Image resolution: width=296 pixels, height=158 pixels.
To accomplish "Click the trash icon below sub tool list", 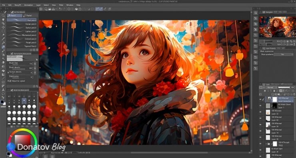I will (x=37, y=50).
